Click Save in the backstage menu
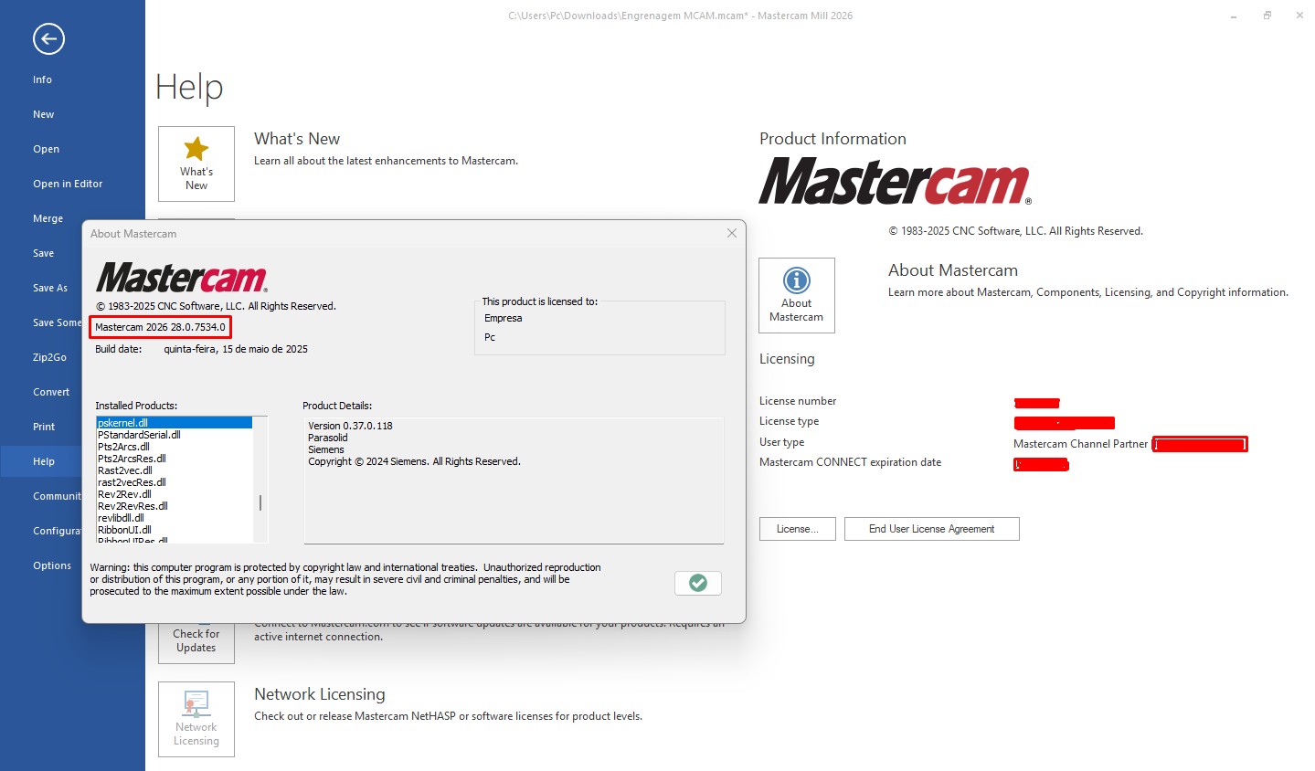Screen dimensions: 1315x771 [x=43, y=253]
